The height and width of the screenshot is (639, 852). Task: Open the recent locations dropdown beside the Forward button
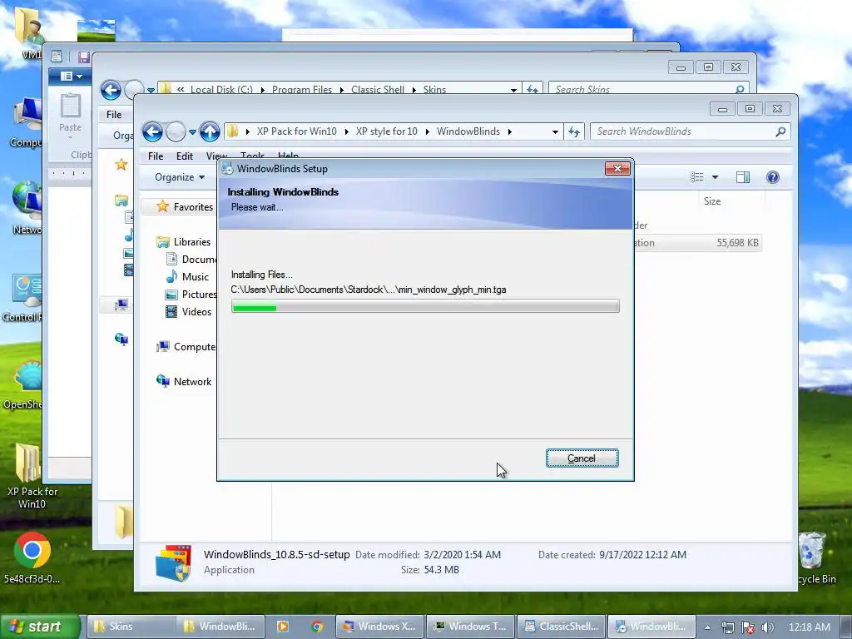pyautogui.click(x=192, y=132)
